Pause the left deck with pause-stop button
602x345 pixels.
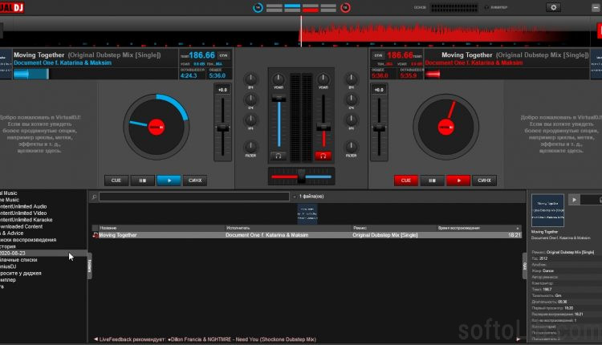pyautogui.click(x=142, y=181)
